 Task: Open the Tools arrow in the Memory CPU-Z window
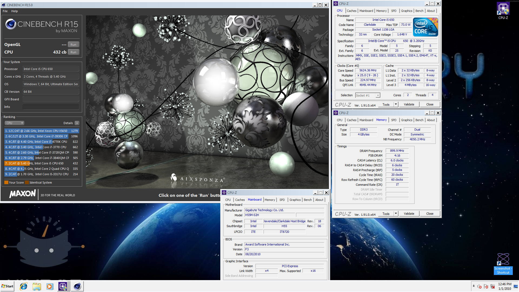click(396, 214)
